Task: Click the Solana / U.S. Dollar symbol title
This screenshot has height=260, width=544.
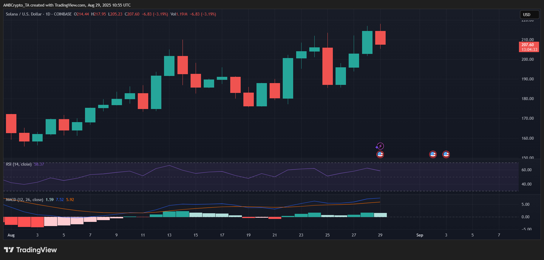Action: [24, 14]
